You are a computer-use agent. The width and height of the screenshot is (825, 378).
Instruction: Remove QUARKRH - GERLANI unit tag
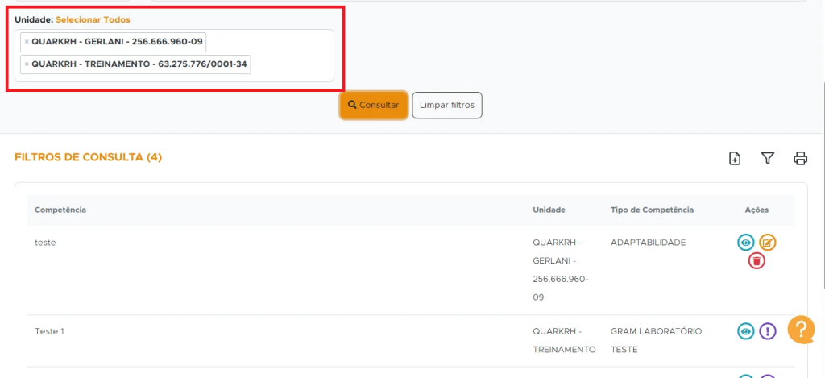click(27, 41)
